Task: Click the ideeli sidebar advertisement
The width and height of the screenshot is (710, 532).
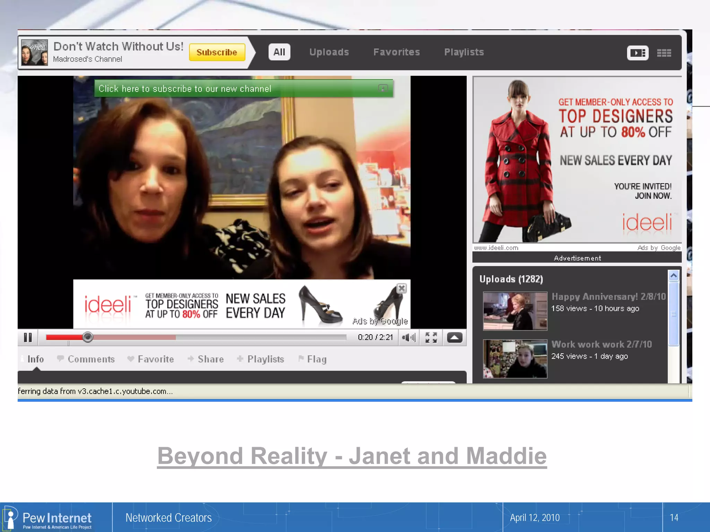Action: click(x=577, y=160)
